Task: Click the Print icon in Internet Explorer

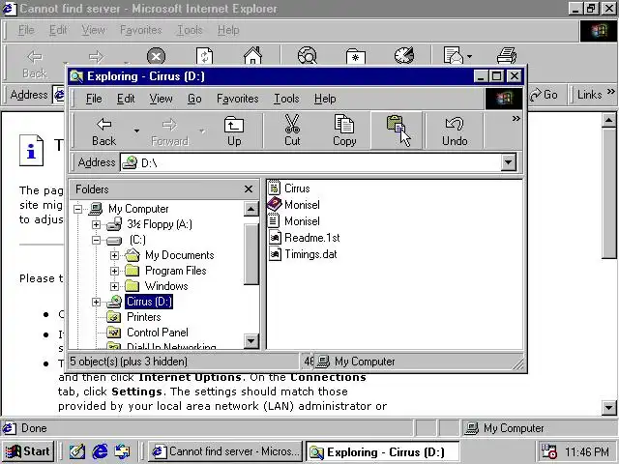Action: (x=507, y=55)
